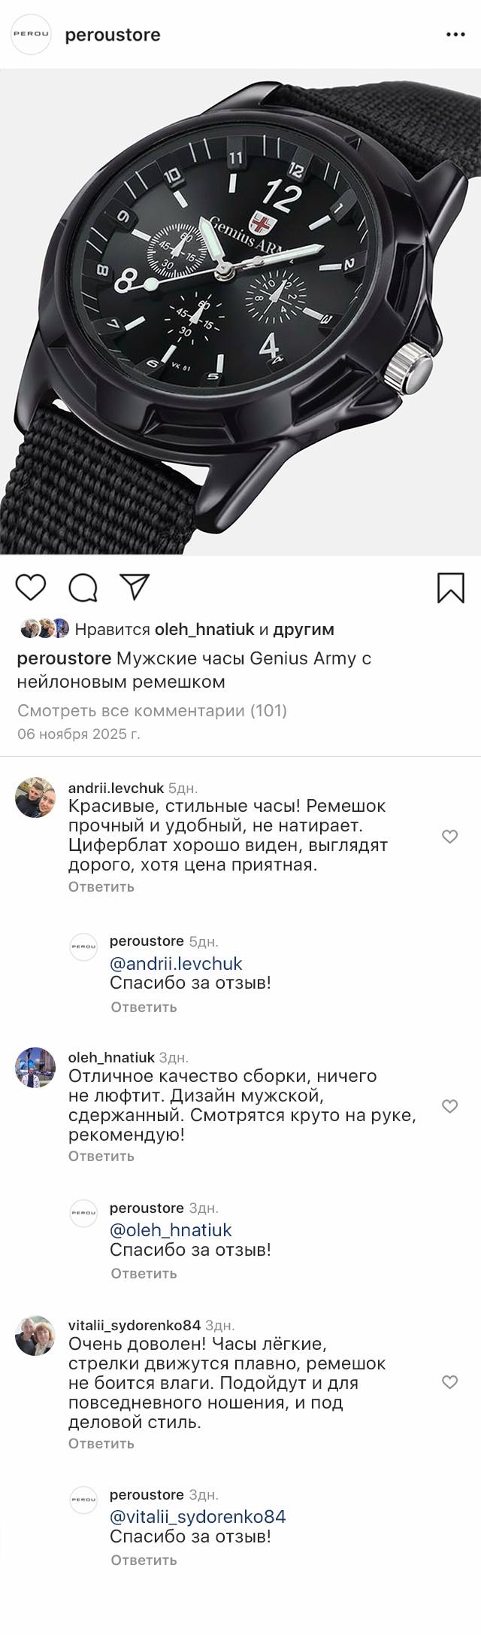Image resolution: width=481 pixels, height=1635 pixels.
Task: Open the three-dot post options menu
Action: pyautogui.click(x=456, y=35)
